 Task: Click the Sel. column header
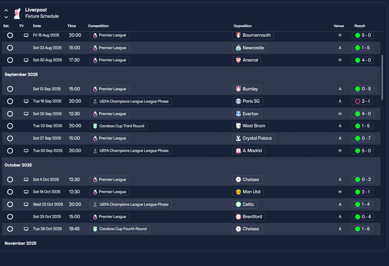6,26
